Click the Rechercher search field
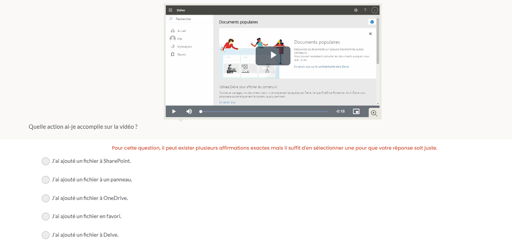 (x=190, y=19)
